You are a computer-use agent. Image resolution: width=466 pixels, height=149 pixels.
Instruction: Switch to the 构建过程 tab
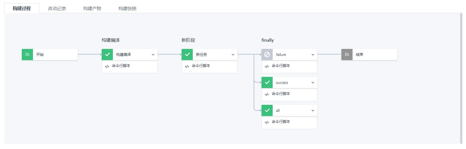[22, 8]
